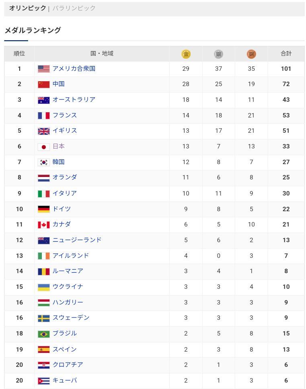Open the 中国 country link

coord(59,84)
